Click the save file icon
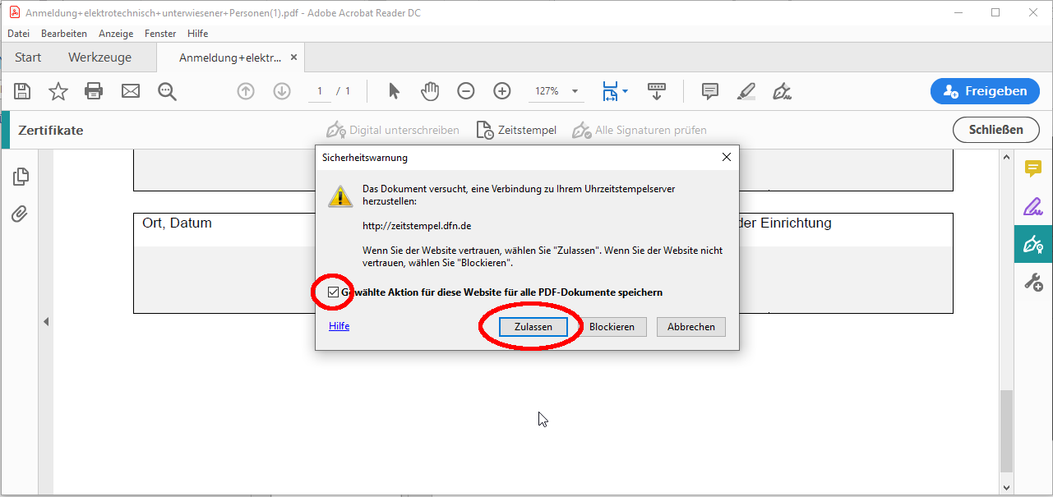 pos(22,91)
